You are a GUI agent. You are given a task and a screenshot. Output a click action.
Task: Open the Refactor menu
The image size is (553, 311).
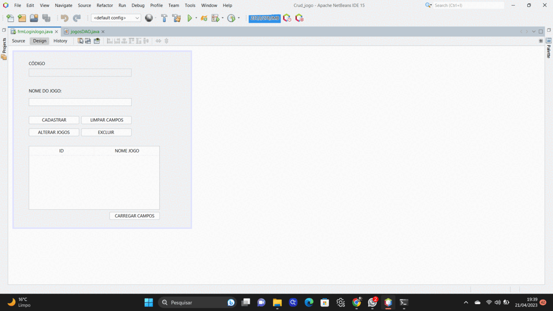(x=105, y=5)
